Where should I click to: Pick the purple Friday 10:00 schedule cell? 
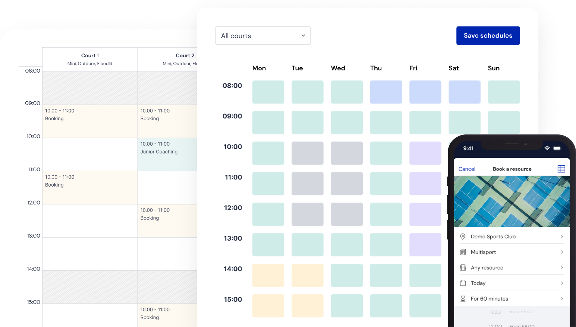pos(425,153)
